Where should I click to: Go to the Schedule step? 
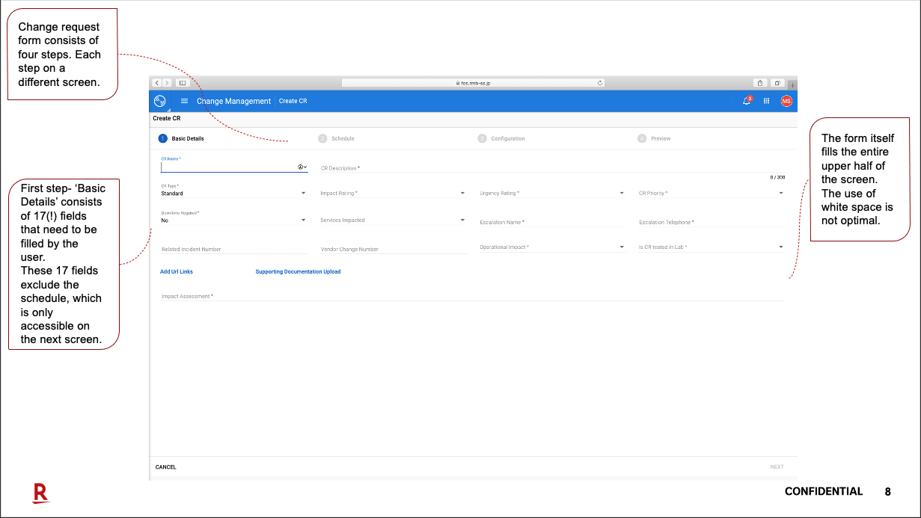coord(337,138)
